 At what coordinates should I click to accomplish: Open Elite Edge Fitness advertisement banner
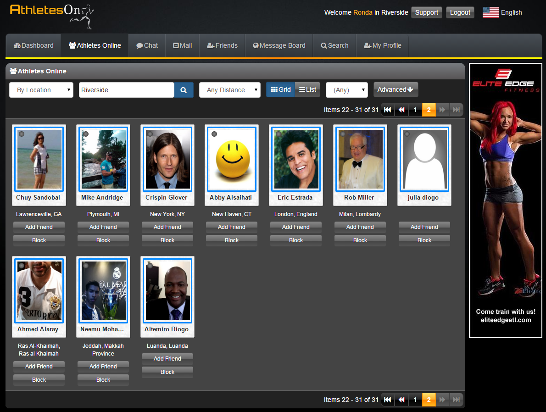(505, 200)
